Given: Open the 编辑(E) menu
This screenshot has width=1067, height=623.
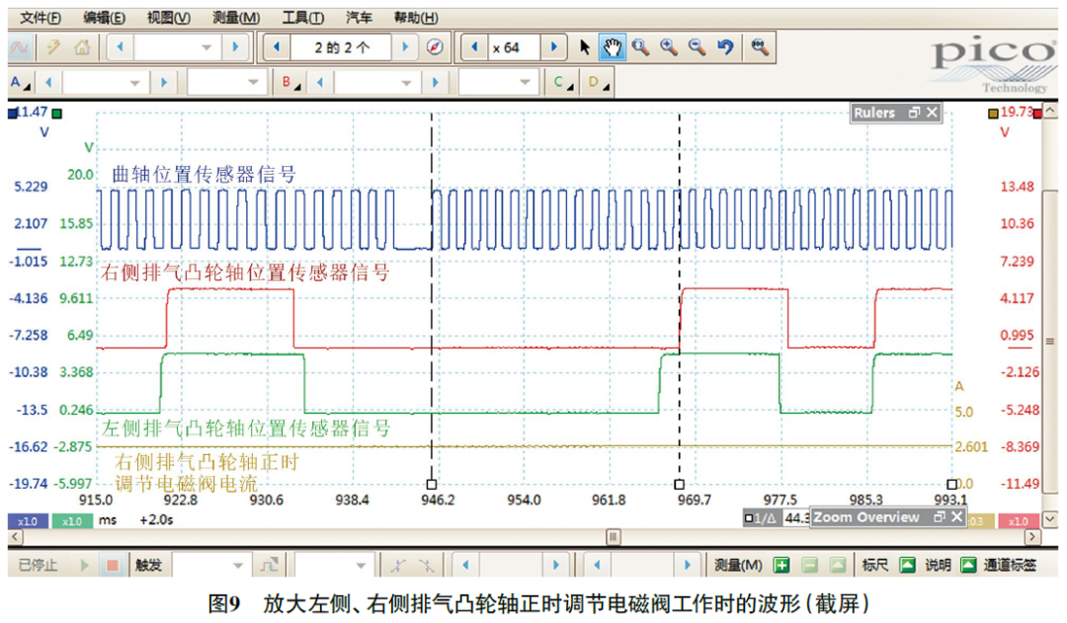Looking at the screenshot, I should pos(104,18).
